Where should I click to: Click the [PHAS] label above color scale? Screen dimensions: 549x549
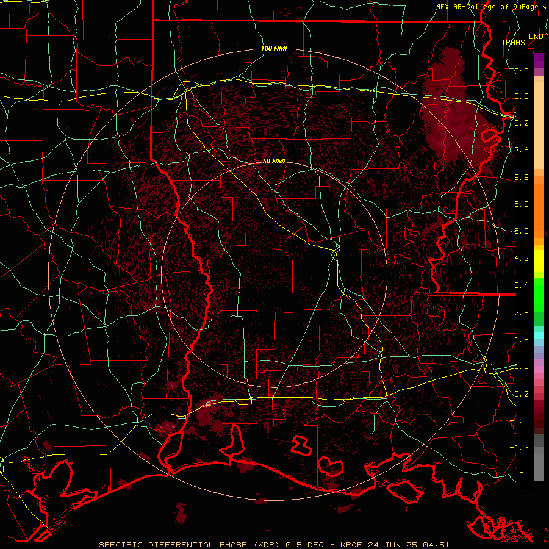(x=516, y=43)
